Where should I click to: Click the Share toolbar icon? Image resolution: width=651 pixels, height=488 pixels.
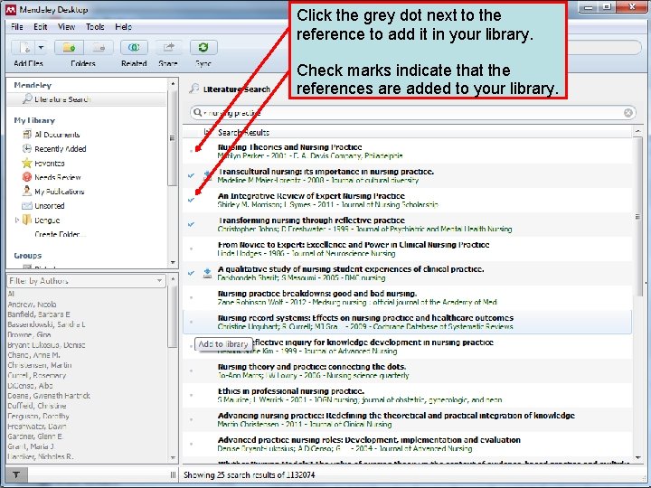168,48
